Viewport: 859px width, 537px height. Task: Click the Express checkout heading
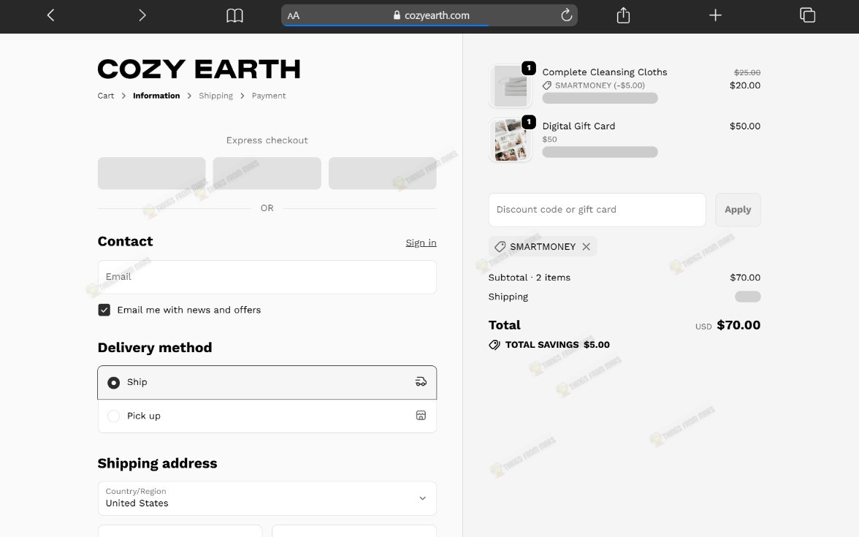pyautogui.click(x=267, y=140)
